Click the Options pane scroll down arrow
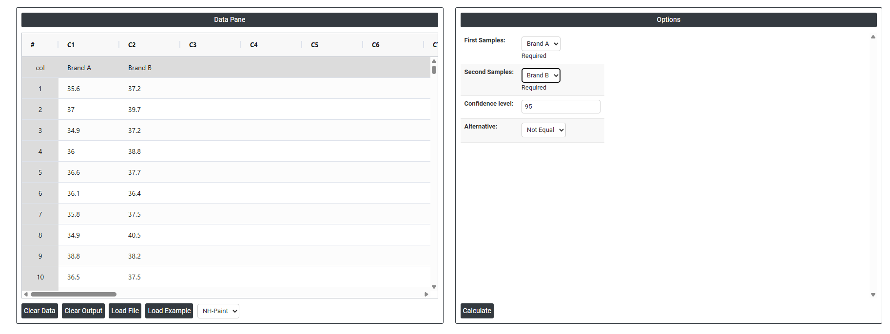 click(873, 295)
